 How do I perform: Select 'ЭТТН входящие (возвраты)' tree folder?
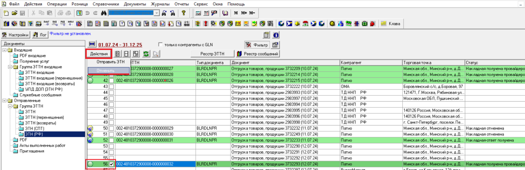(x=50, y=84)
